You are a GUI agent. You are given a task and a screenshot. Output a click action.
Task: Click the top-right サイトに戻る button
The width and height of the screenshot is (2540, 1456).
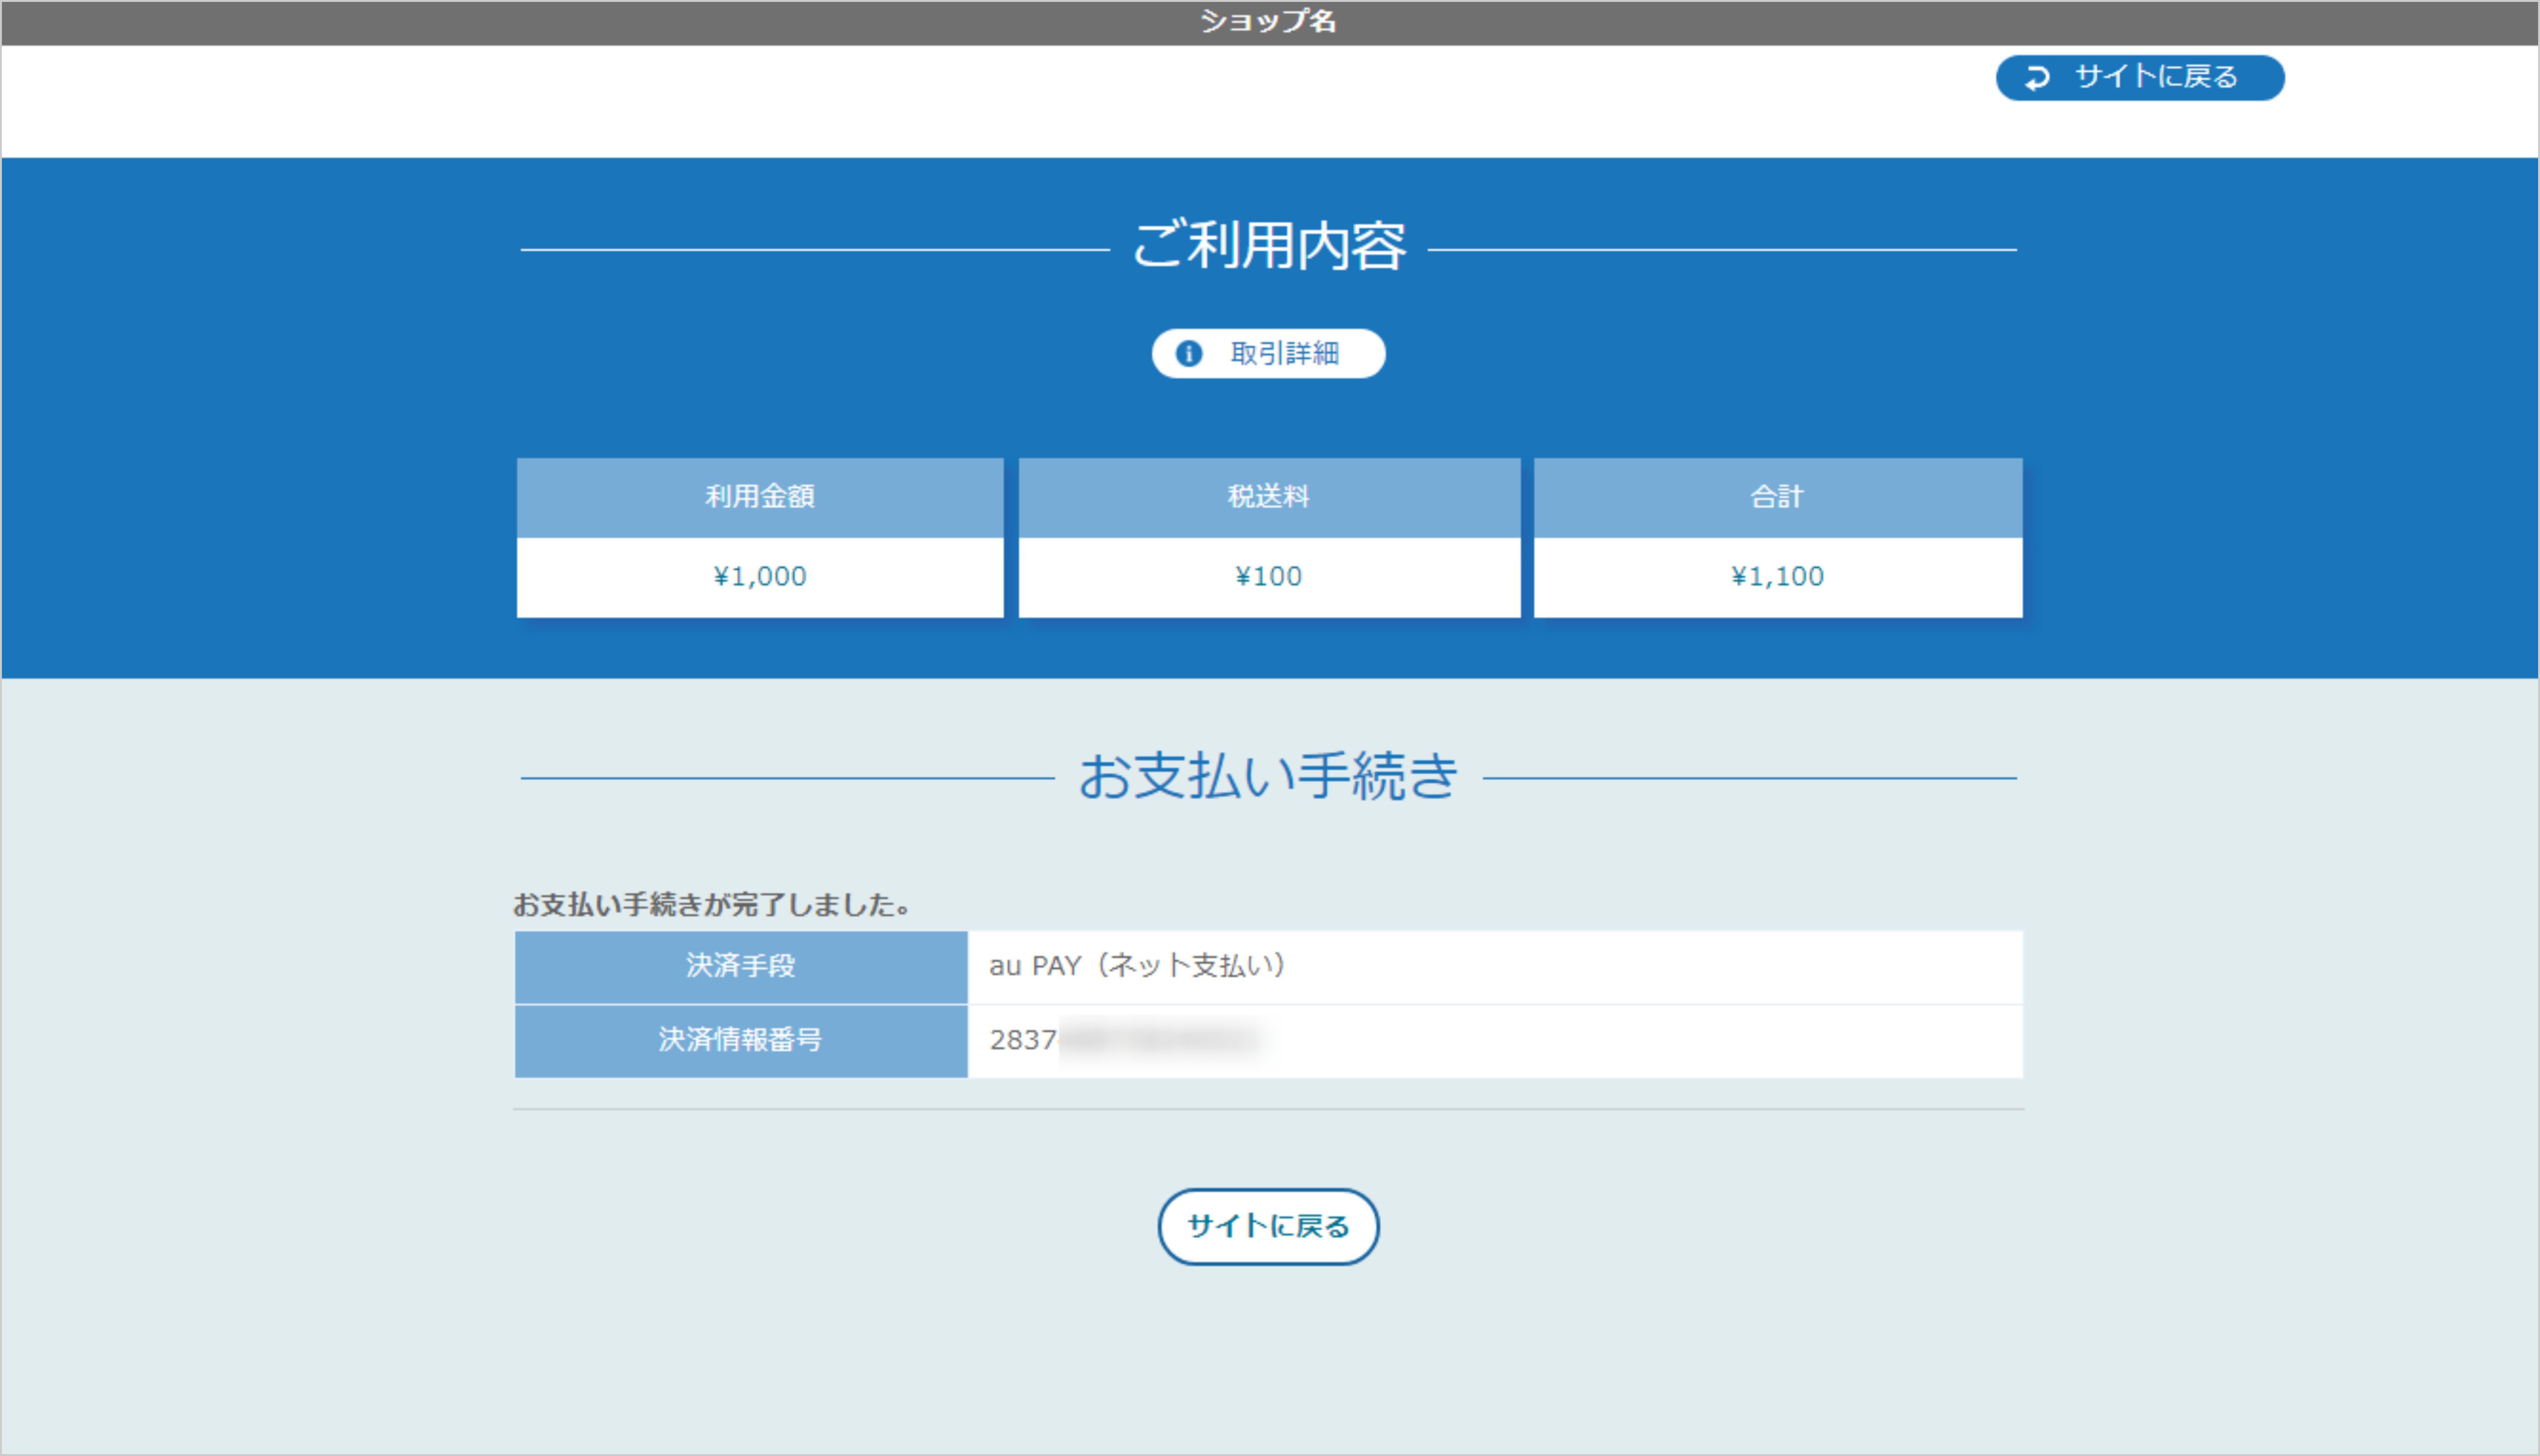[2140, 77]
